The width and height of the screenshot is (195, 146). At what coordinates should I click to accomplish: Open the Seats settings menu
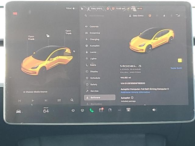click(x=91, y=65)
